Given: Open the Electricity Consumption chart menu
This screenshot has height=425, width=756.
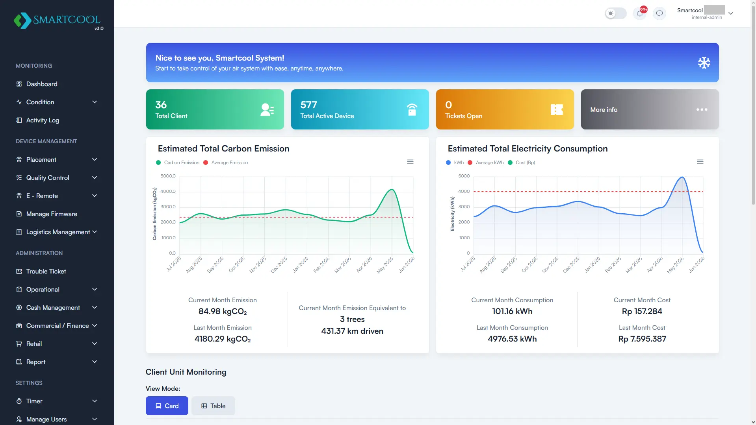Looking at the screenshot, I should [x=700, y=162].
